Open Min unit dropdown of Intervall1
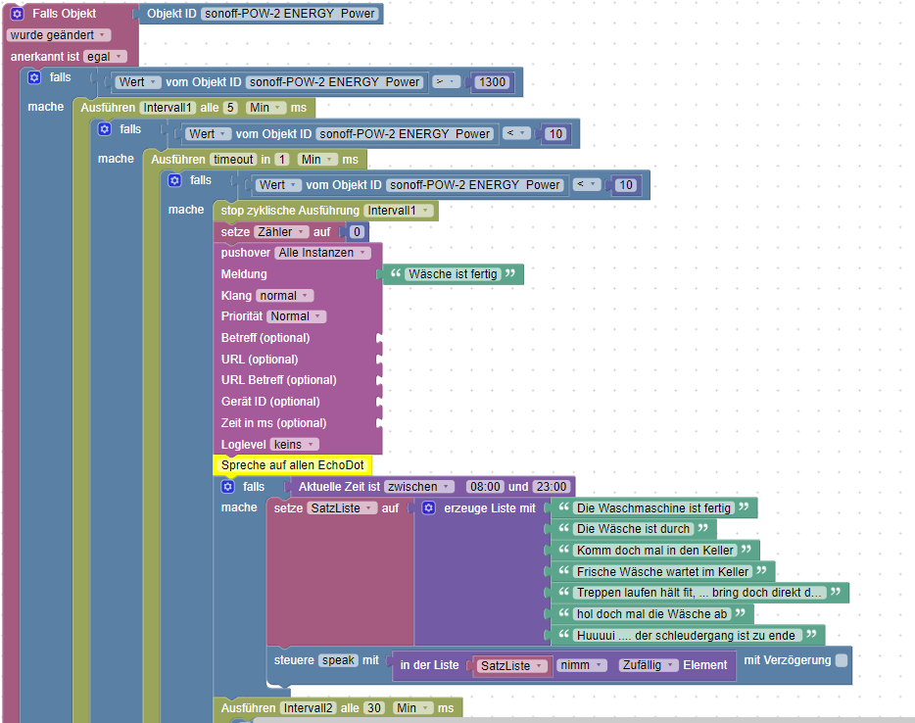This screenshot has width=915, height=723. 266,108
